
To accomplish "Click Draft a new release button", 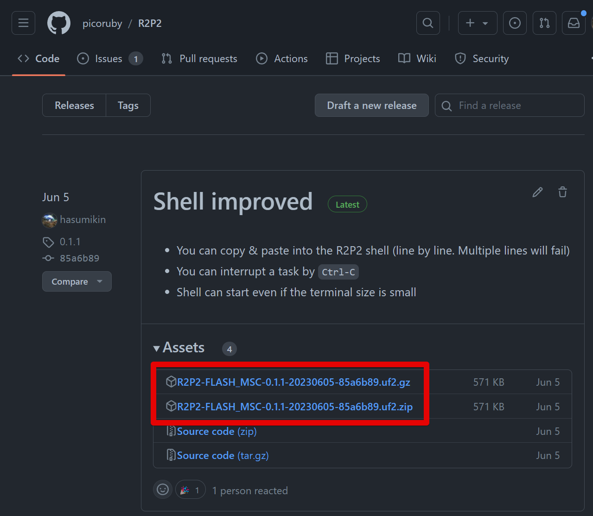I will [371, 105].
